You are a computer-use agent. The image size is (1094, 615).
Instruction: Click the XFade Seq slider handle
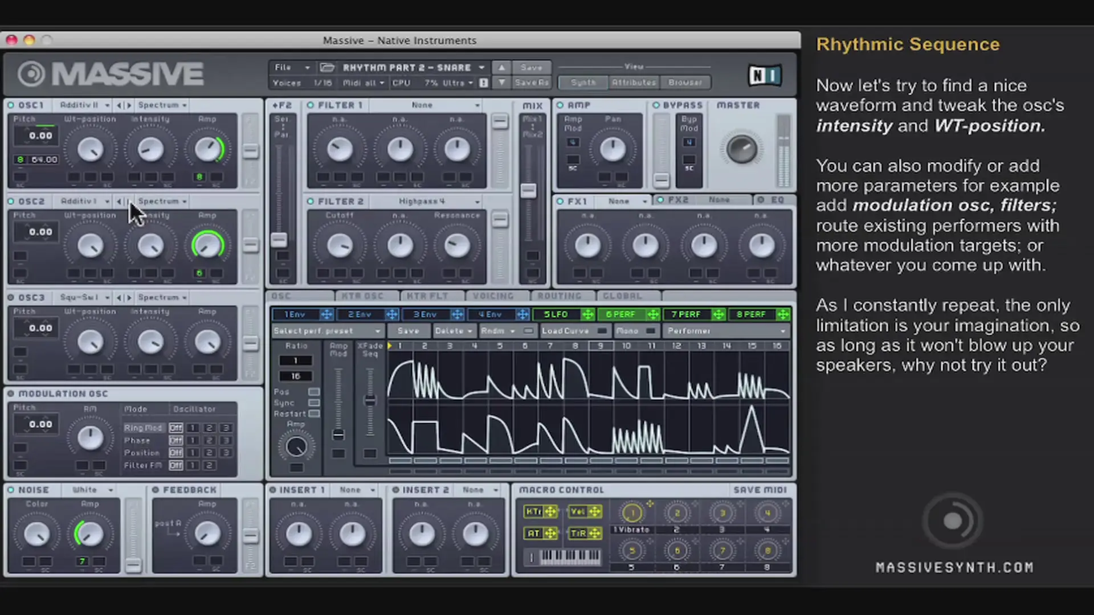point(370,400)
